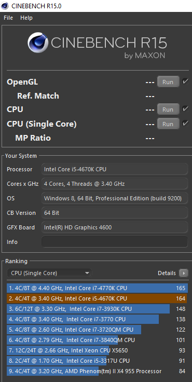The height and width of the screenshot is (382, 192).
Task: Select the orange i5-4670K ranking bar
Action: [x=97, y=298]
